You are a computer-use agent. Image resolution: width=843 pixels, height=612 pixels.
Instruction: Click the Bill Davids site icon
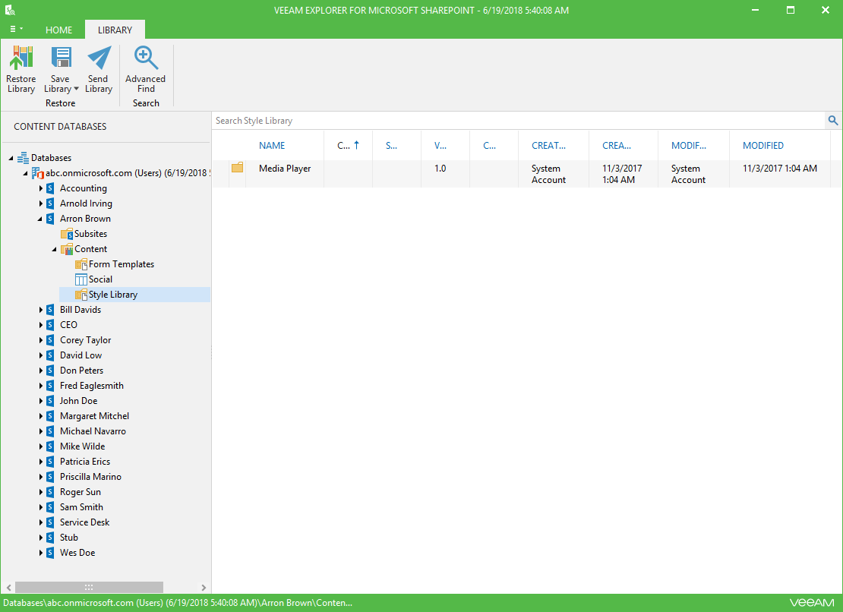[51, 310]
